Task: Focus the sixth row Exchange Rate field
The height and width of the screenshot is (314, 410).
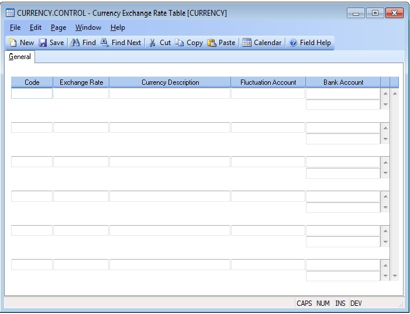Action: click(81, 264)
